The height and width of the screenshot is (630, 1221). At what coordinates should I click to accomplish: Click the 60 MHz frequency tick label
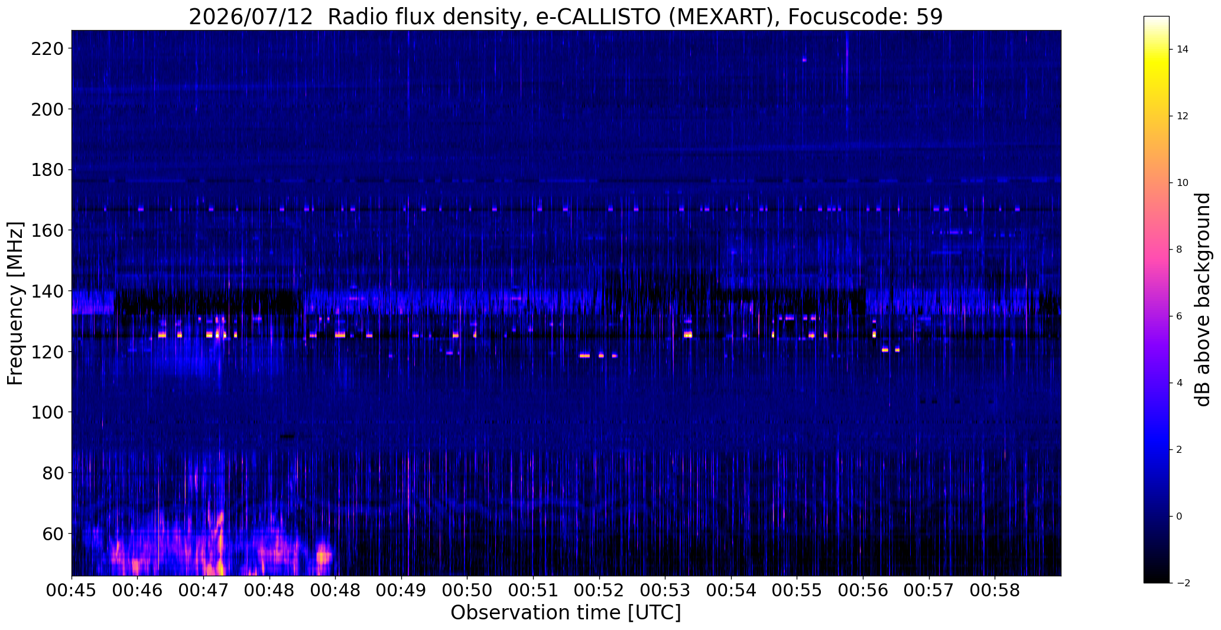52,534
